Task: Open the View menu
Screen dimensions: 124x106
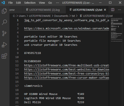Action: pyautogui.click(x=42, y=3)
